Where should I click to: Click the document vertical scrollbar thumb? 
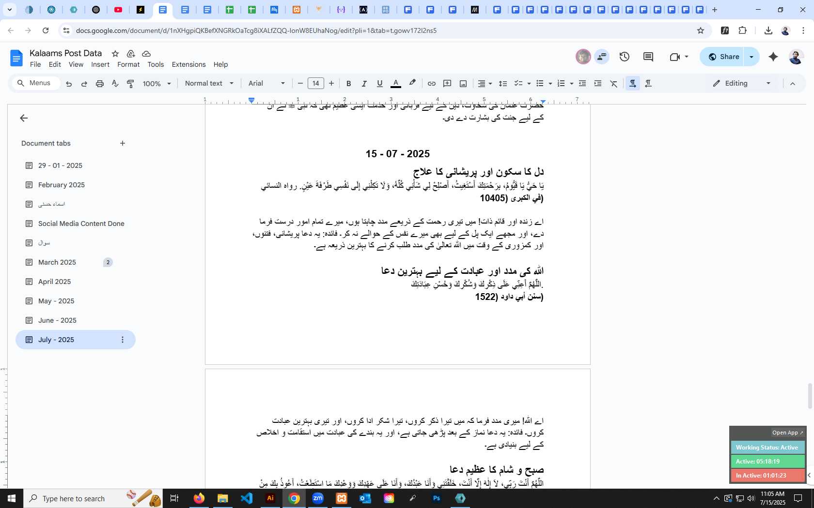809,396
